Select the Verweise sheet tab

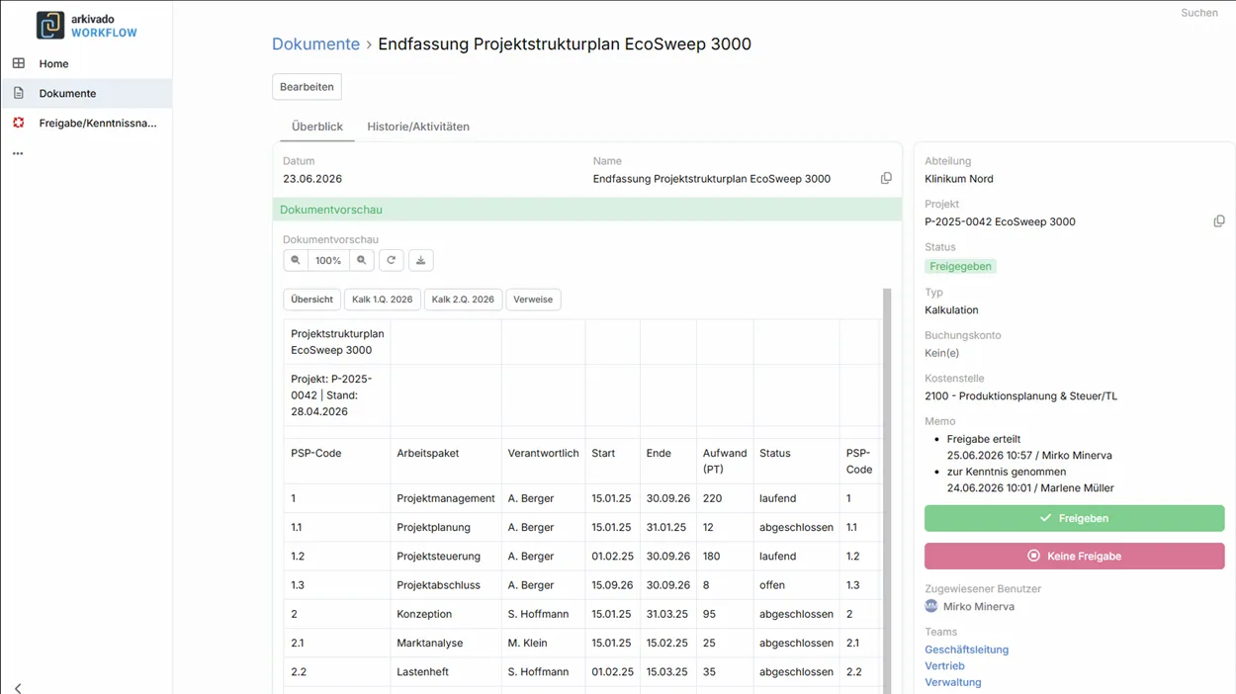click(533, 300)
